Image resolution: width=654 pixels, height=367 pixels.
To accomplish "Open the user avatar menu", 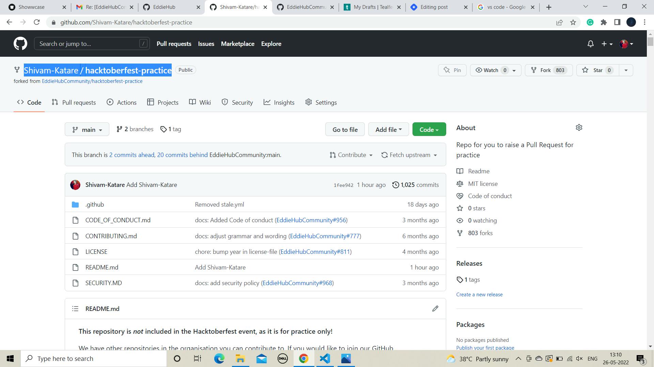I will tap(626, 44).
